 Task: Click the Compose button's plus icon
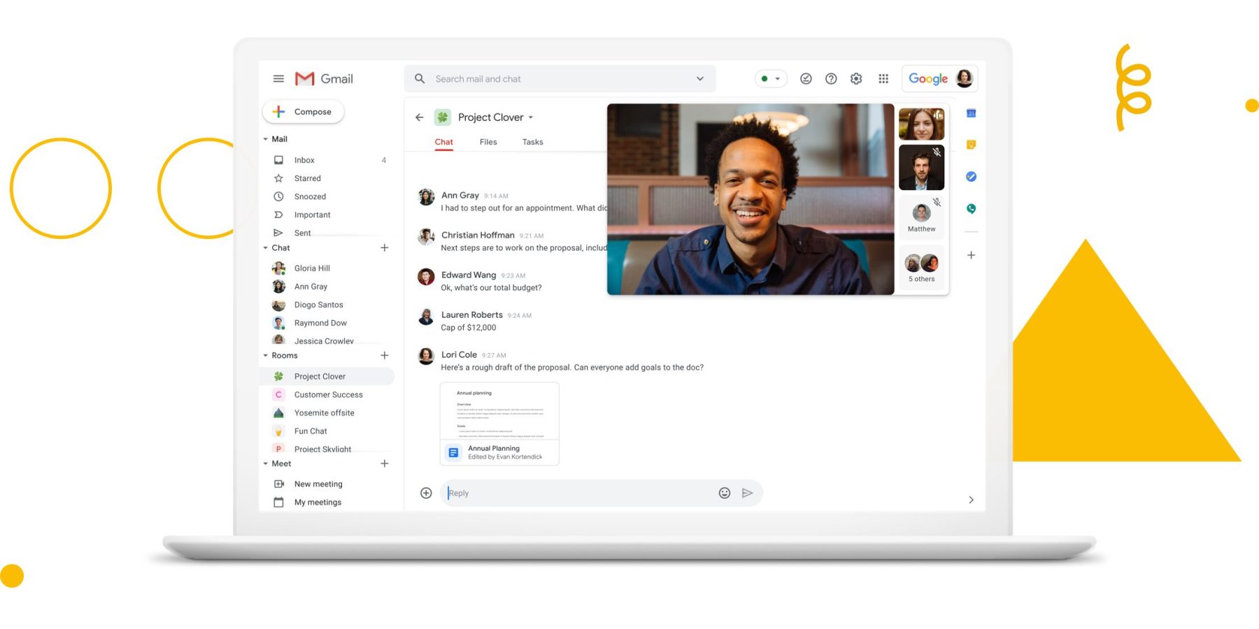point(278,111)
